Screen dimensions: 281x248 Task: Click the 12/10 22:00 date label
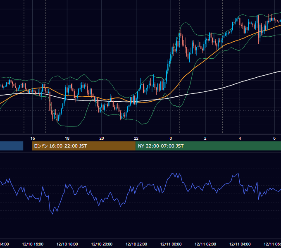136,244
